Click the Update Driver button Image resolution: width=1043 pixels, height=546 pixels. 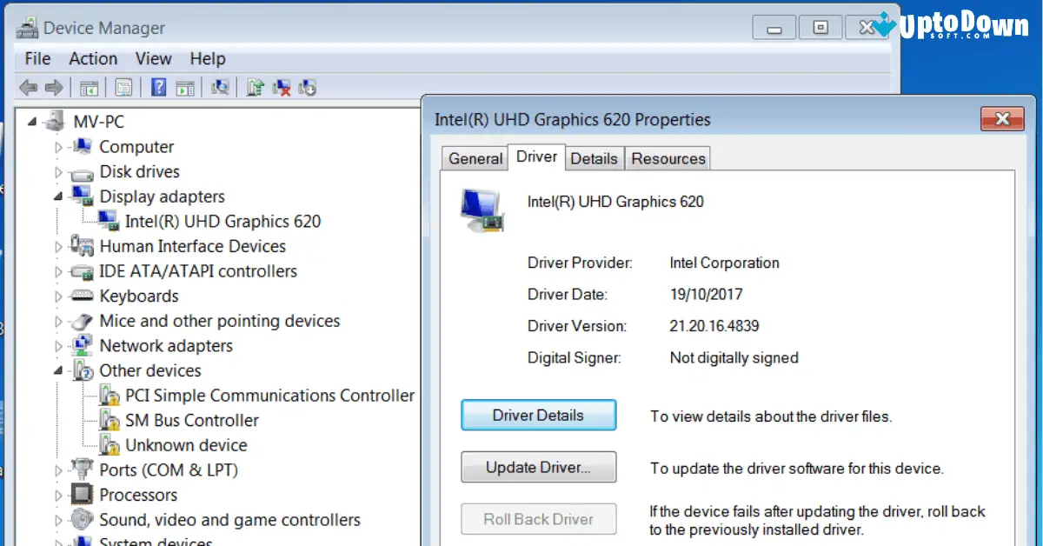538,467
